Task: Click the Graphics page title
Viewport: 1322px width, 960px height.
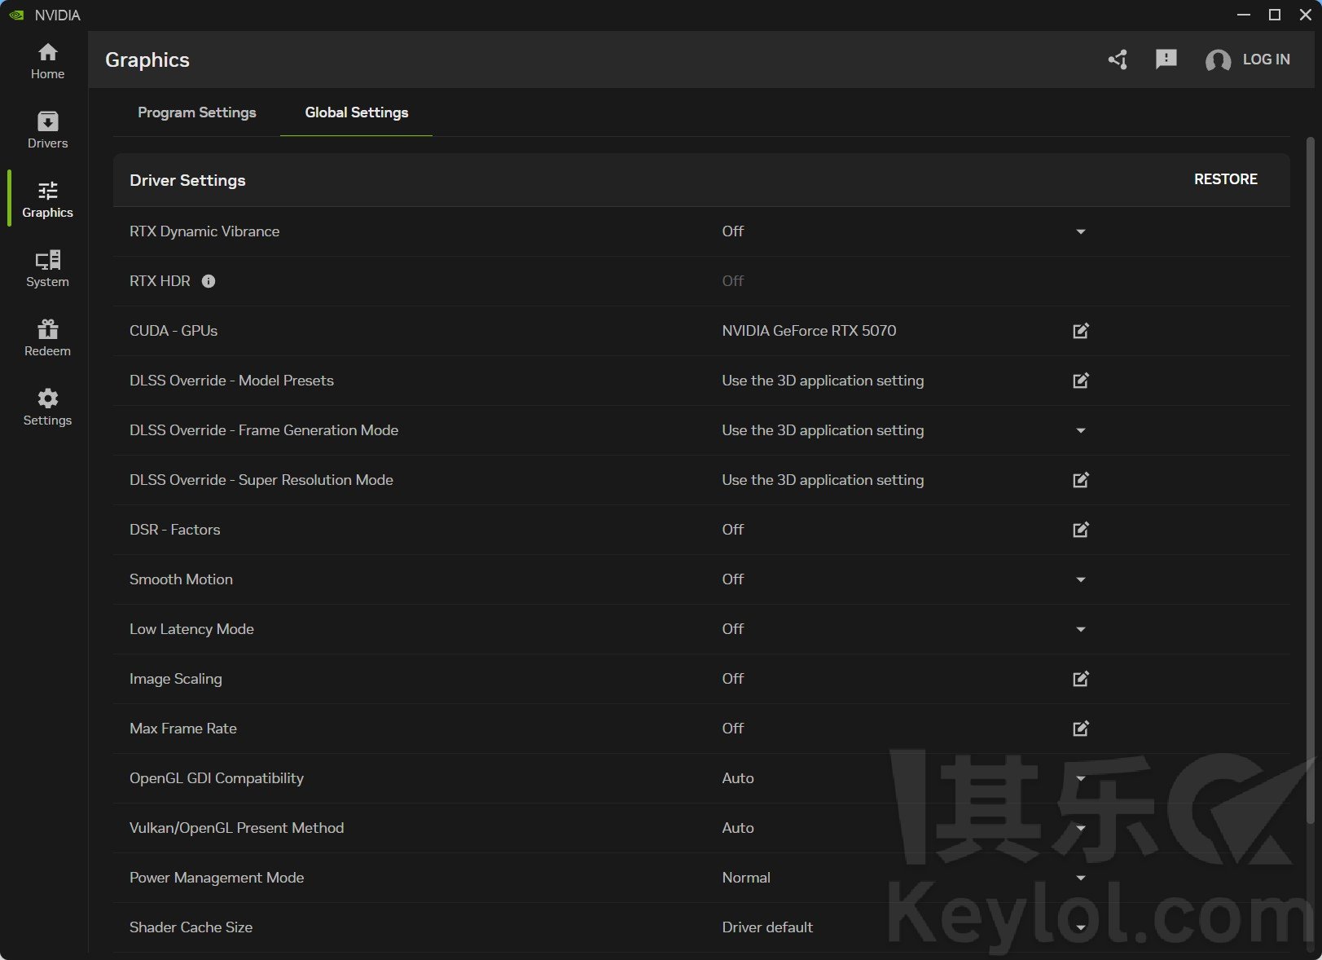Action: (x=147, y=60)
